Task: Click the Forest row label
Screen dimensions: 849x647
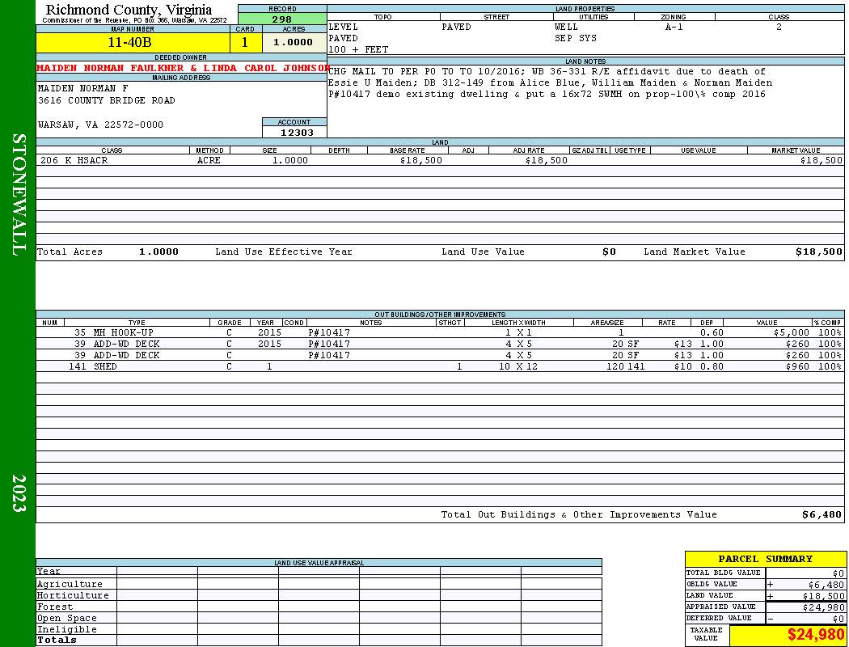Action: pyautogui.click(x=55, y=607)
